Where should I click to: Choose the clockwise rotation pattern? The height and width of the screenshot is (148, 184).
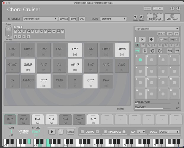(x=160, y=51)
